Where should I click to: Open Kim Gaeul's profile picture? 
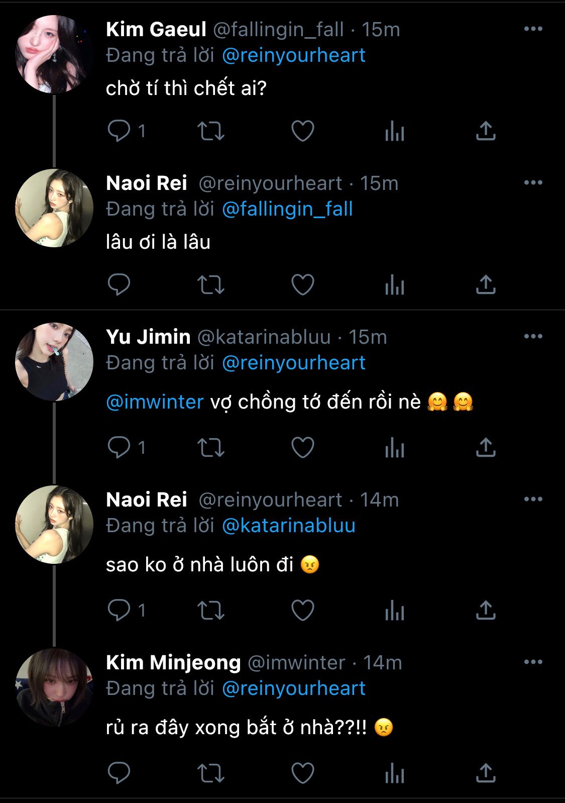coord(54,54)
